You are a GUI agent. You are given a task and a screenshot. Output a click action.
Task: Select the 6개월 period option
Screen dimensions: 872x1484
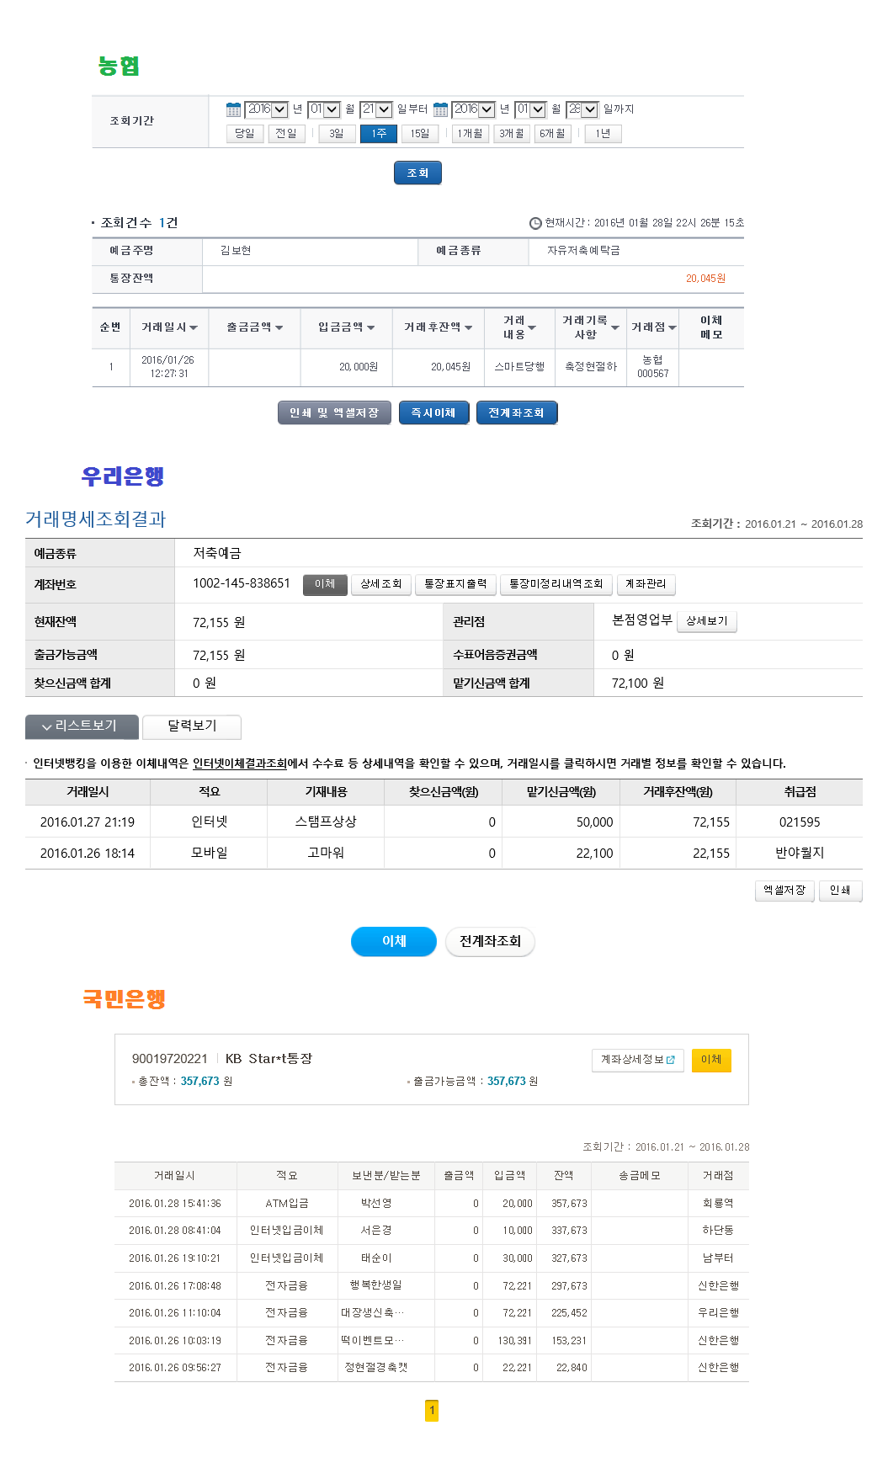pyautogui.click(x=552, y=134)
